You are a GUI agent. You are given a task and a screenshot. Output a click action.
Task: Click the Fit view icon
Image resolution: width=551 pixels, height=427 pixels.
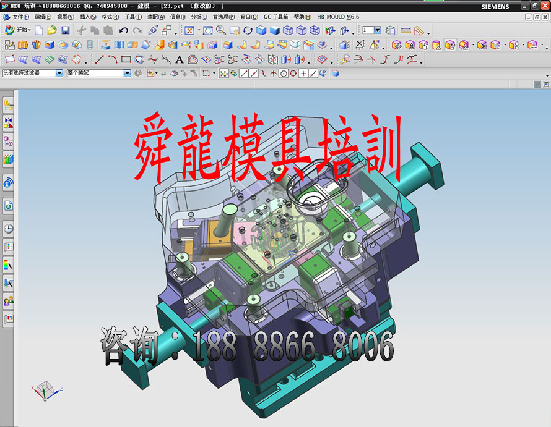(x=189, y=30)
